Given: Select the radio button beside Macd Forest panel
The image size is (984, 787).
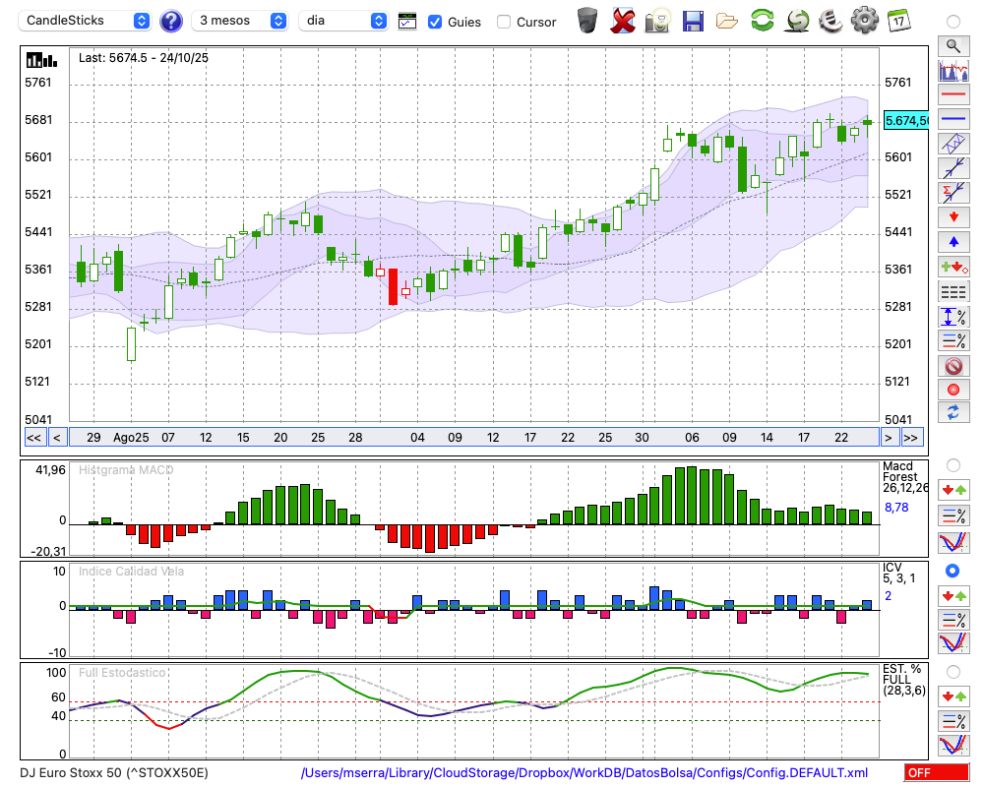Looking at the screenshot, I should (953, 464).
